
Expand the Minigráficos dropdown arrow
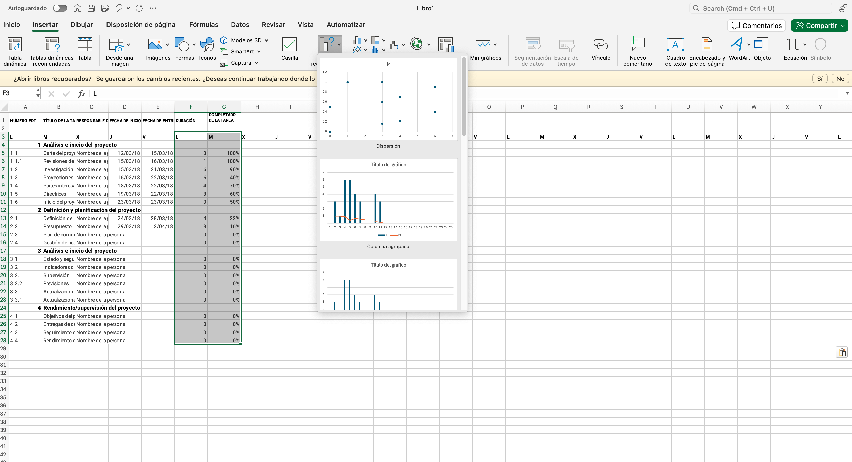click(x=495, y=45)
